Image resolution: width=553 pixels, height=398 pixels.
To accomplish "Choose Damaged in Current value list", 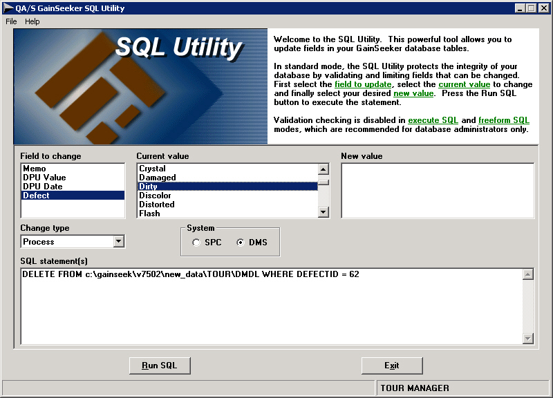I will coord(158,178).
